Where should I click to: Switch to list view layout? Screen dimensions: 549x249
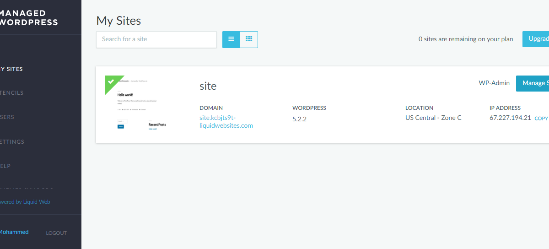tap(231, 39)
